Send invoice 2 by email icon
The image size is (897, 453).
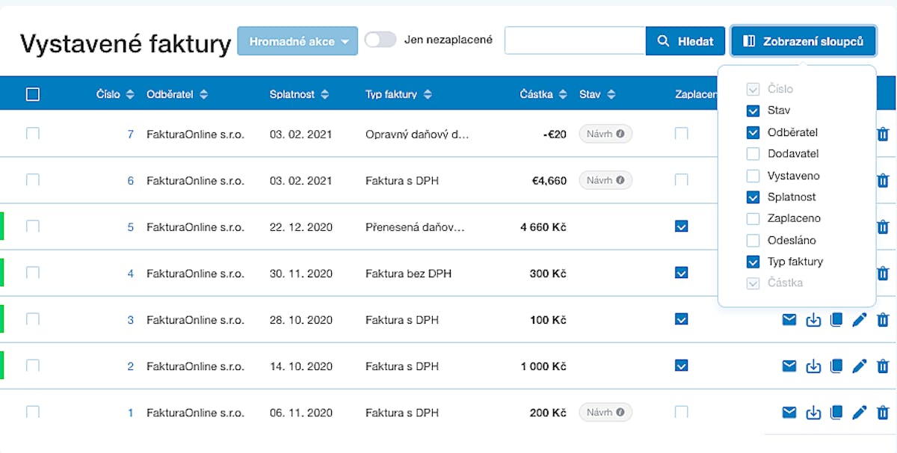tap(789, 366)
